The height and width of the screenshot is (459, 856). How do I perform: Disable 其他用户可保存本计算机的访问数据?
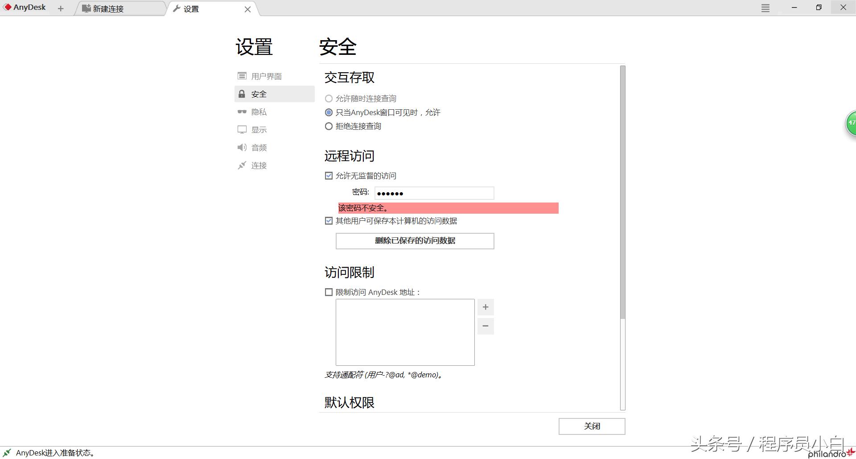click(x=329, y=221)
